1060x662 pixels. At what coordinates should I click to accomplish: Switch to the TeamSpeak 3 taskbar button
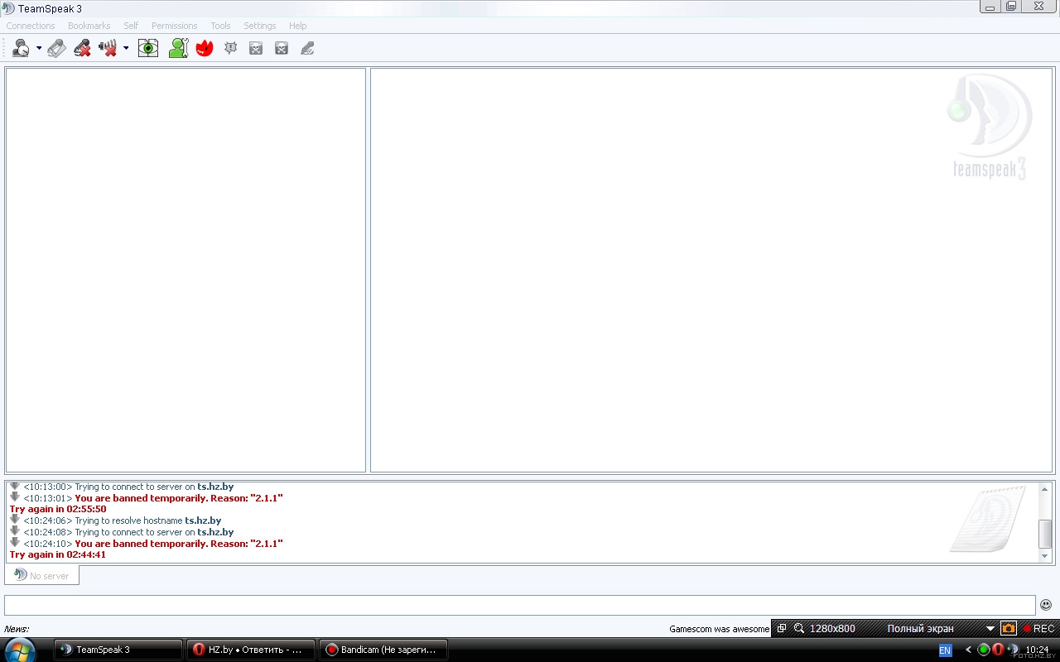tap(118, 650)
